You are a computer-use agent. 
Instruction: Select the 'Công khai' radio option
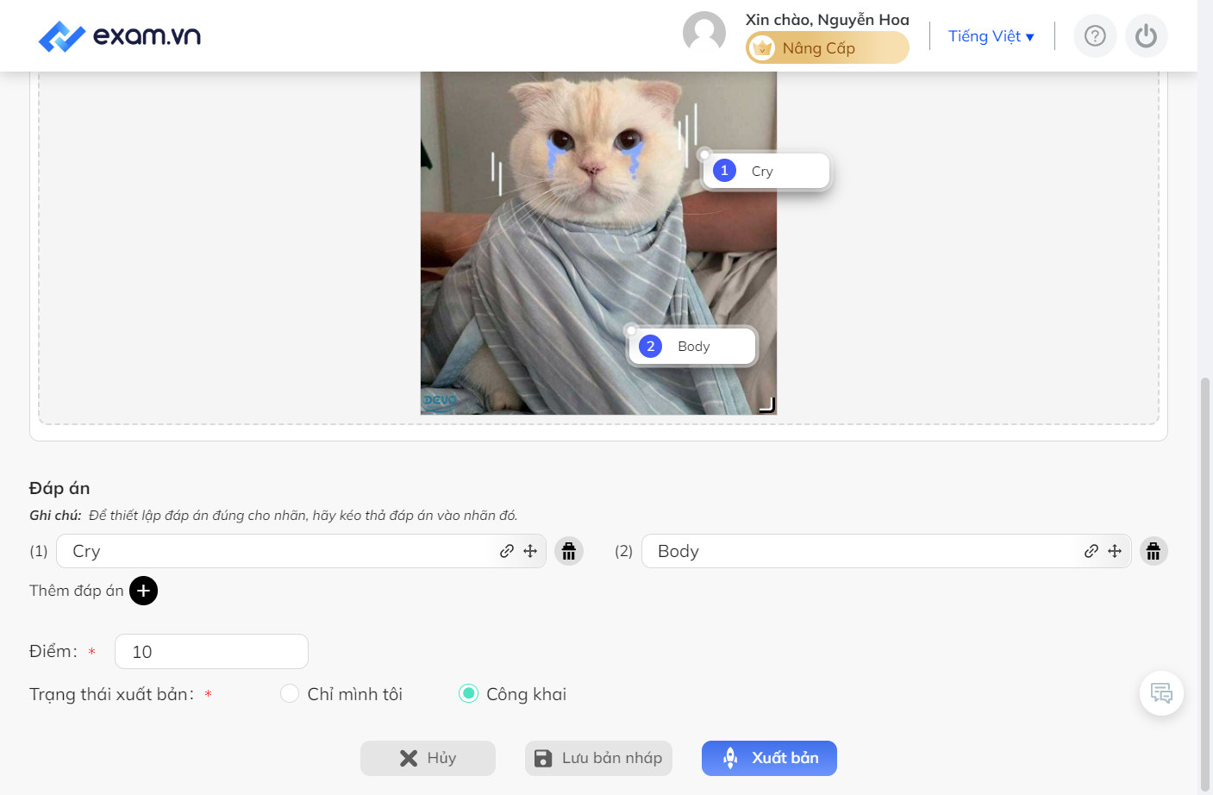coord(468,693)
